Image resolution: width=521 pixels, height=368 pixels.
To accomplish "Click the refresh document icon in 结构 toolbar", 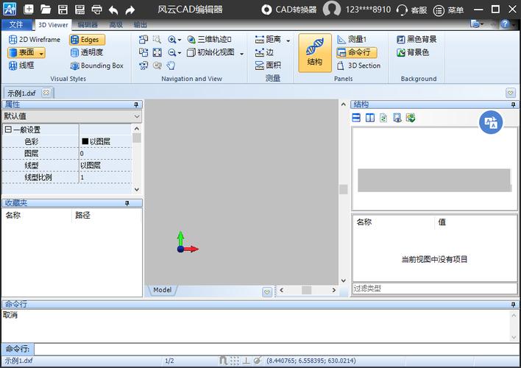I will [383, 118].
